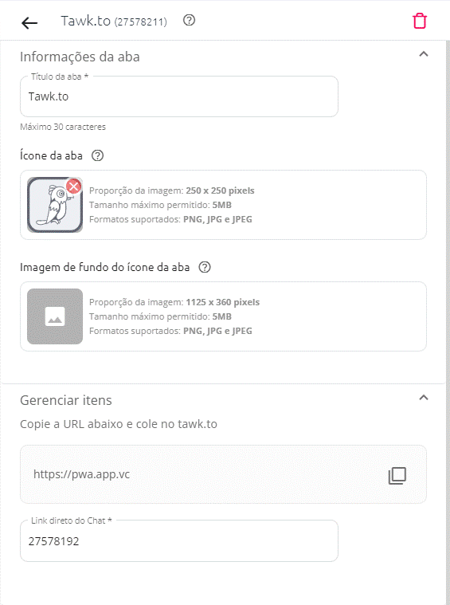Click the Tawk.to (27578211) page title
Viewport: 450px width, 605px height.
[114, 21]
